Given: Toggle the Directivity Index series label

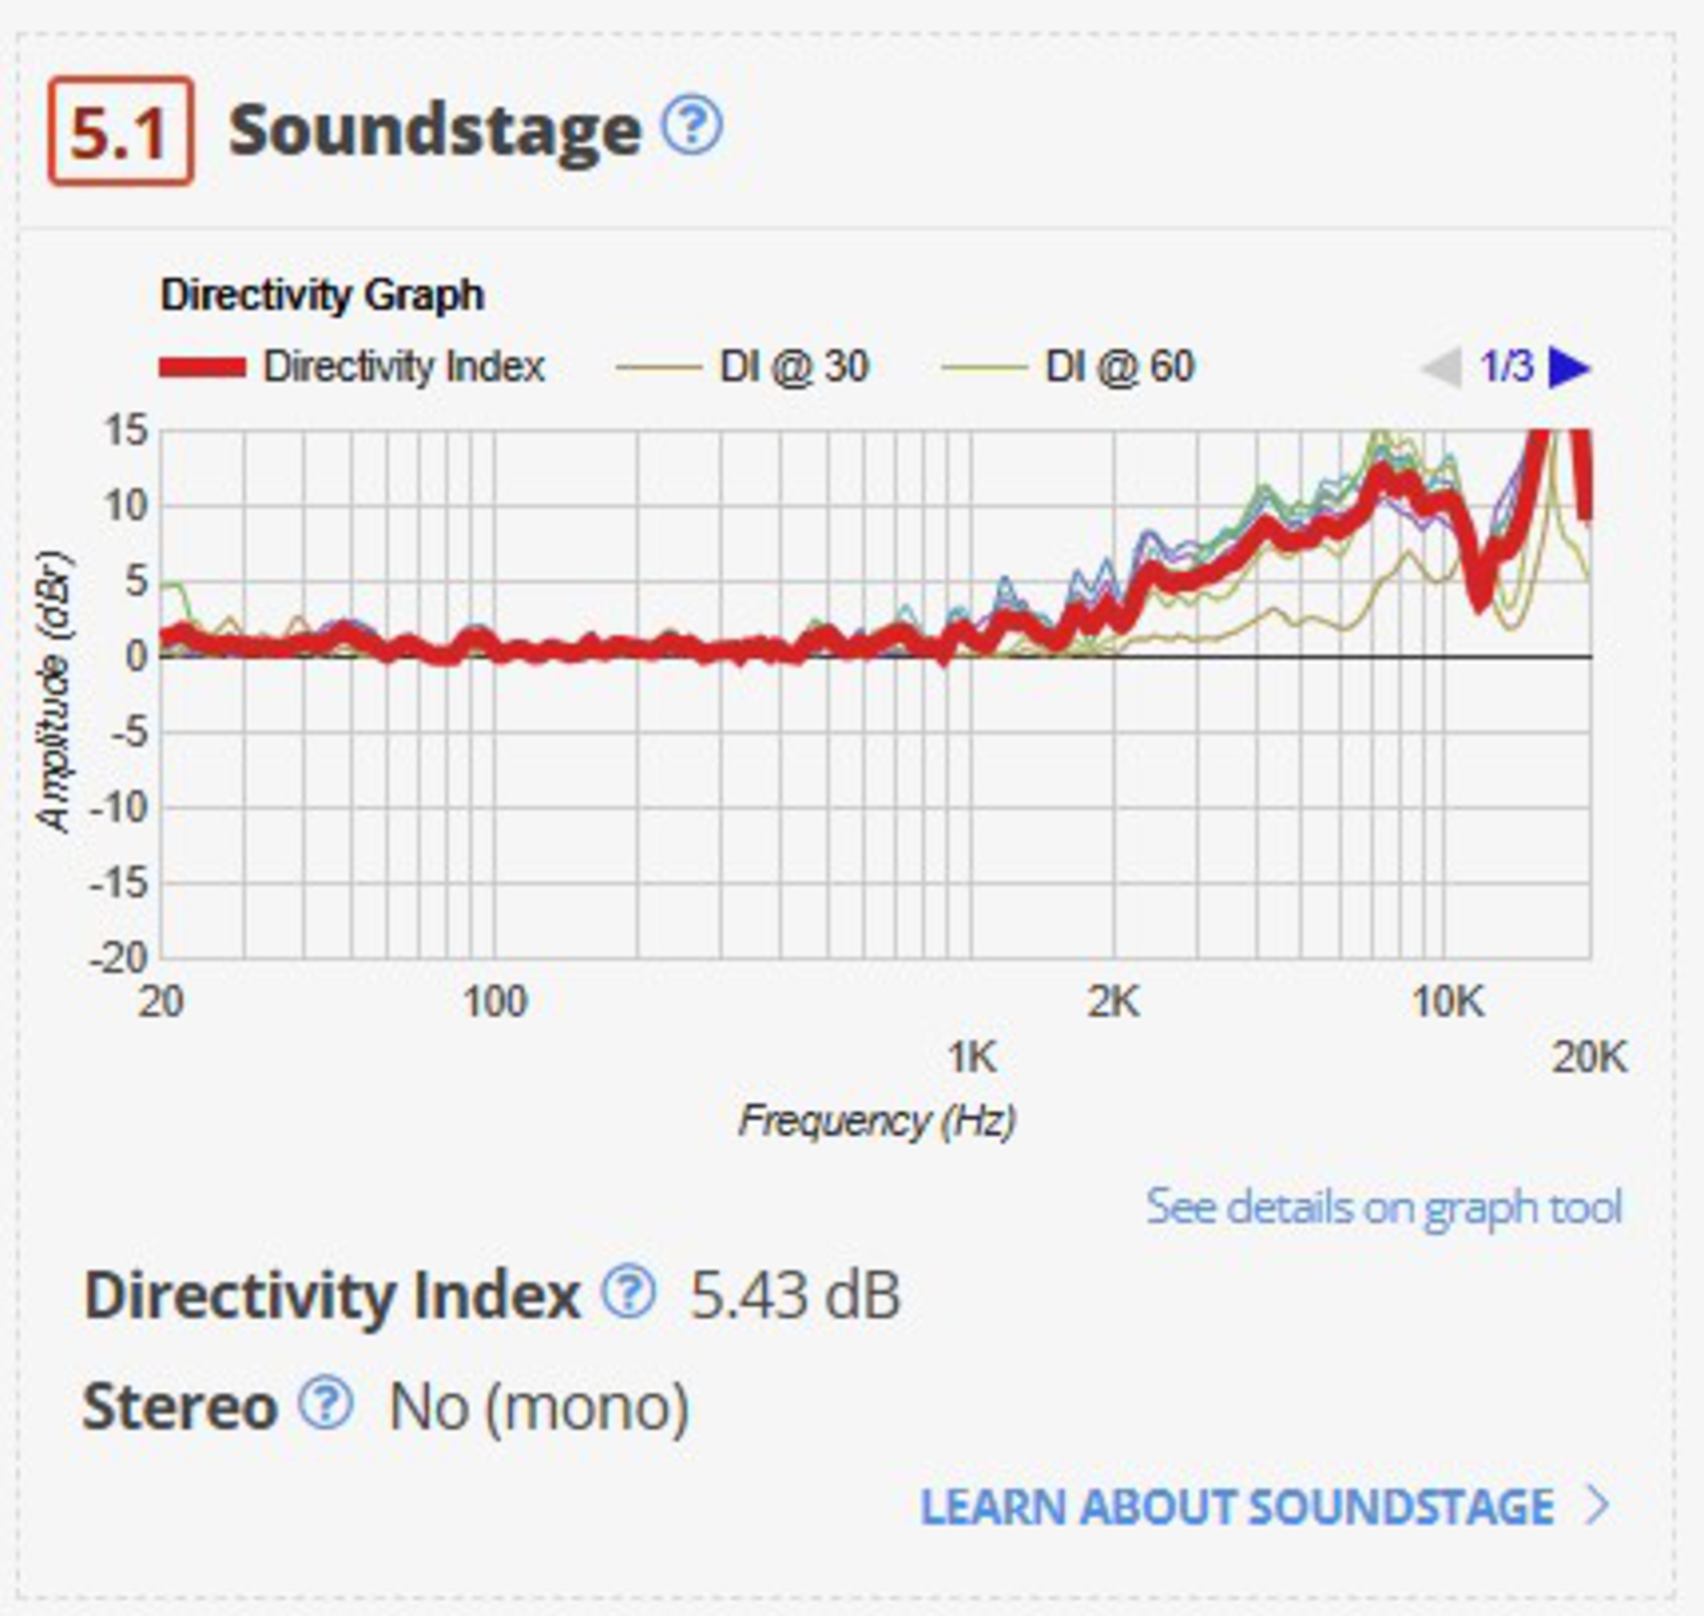Looking at the screenshot, I should (x=404, y=367).
